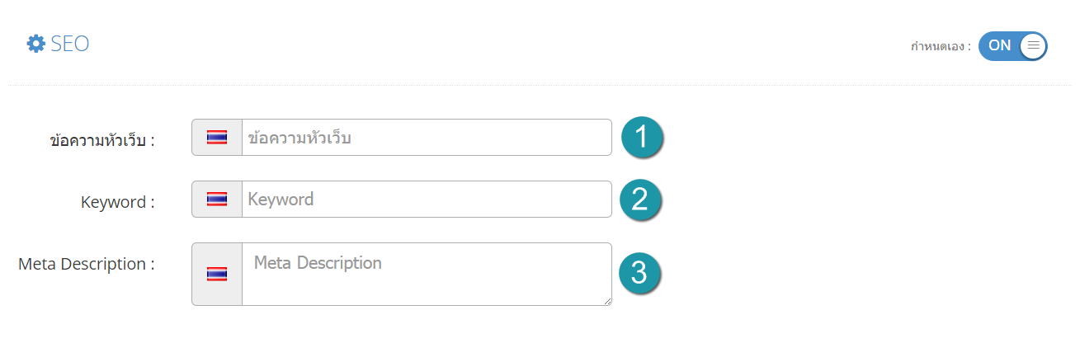This screenshot has width=1080, height=343.
Task: Focus the Meta Description text area
Action: 427,275
